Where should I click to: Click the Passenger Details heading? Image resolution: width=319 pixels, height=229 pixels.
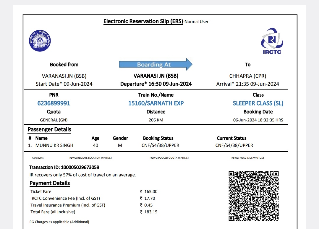coord(49,129)
